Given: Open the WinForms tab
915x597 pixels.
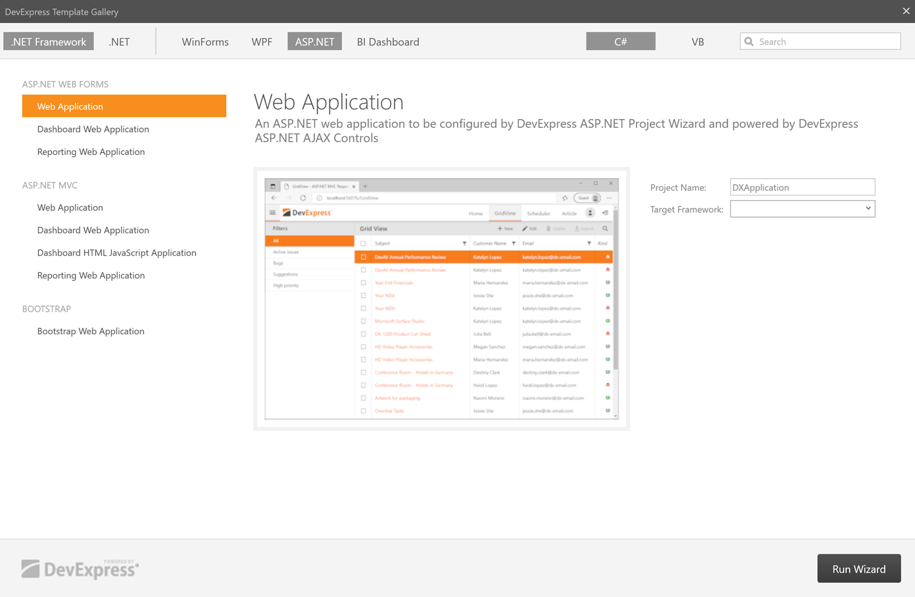Looking at the screenshot, I should 205,41.
